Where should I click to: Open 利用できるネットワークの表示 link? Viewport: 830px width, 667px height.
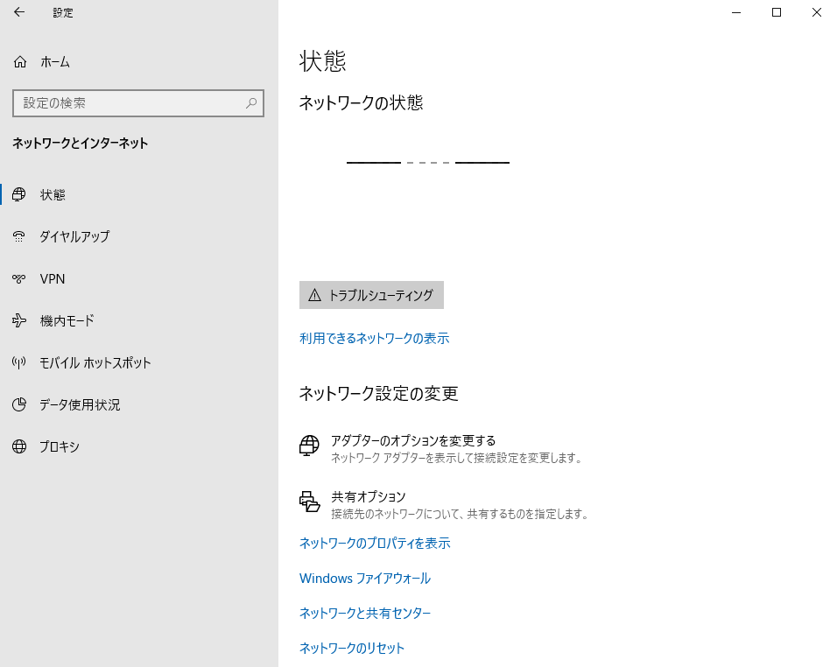pyautogui.click(x=374, y=338)
